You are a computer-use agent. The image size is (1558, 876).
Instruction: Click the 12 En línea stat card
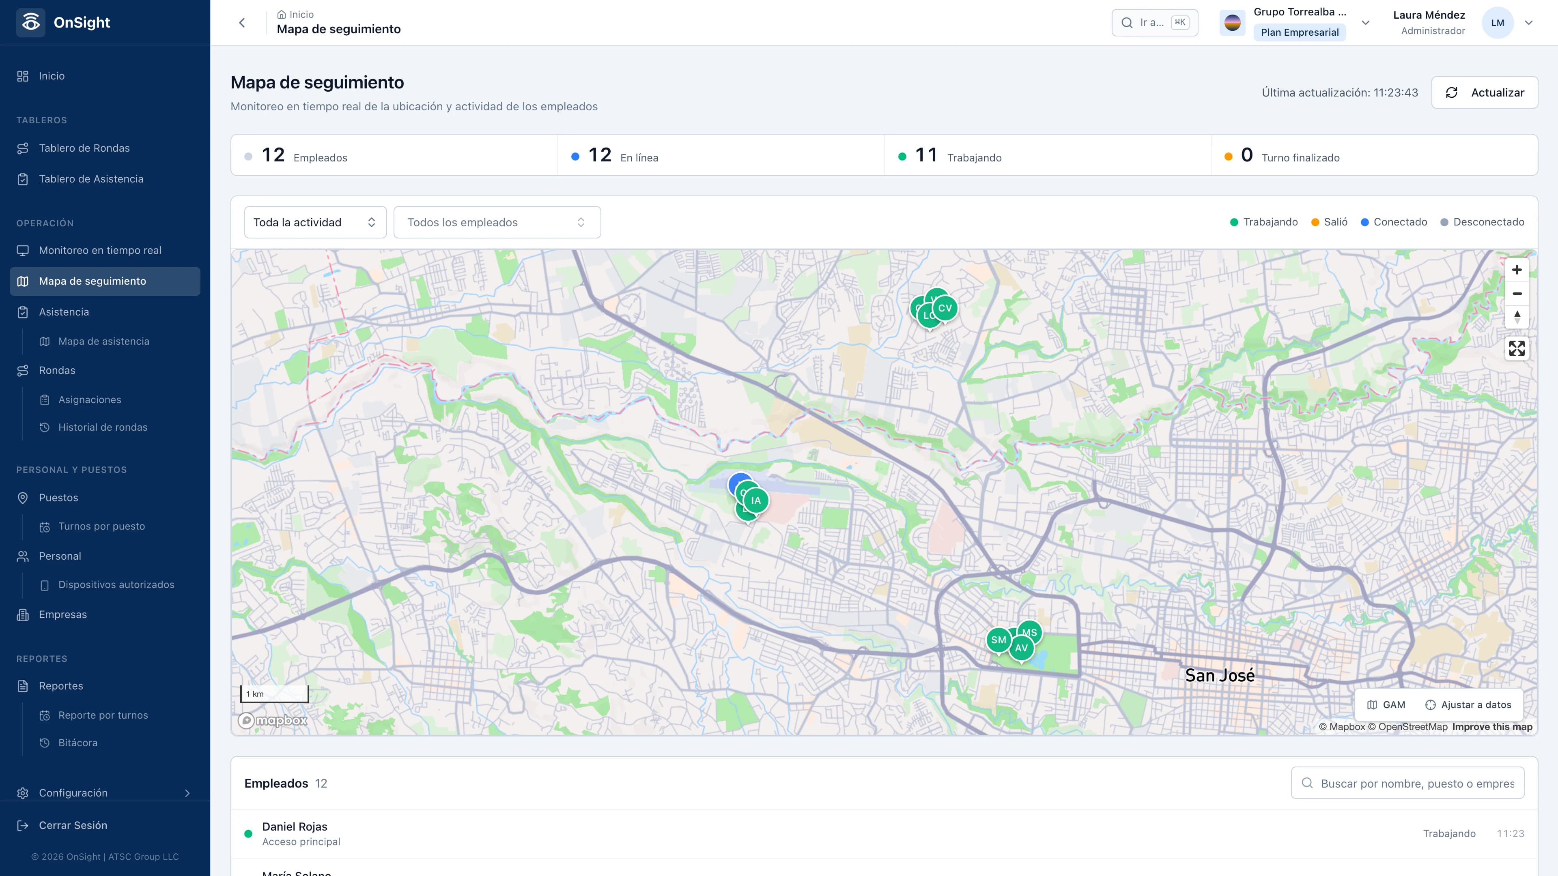721,155
